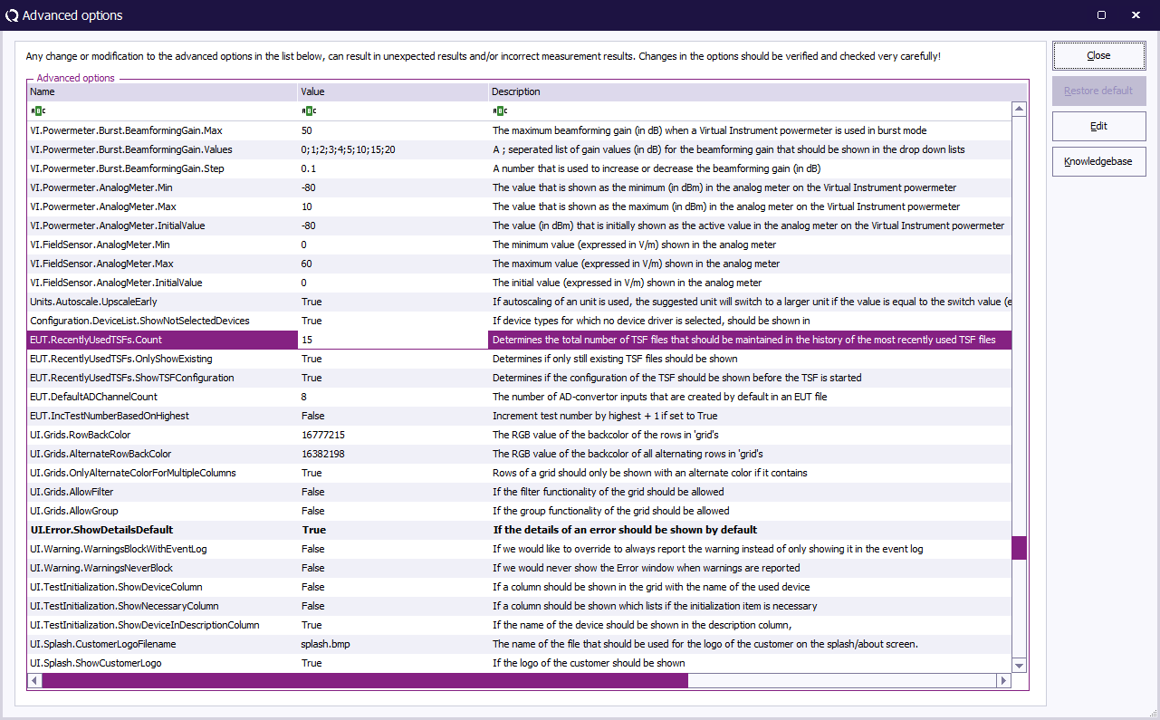Click the horizontal scrollbar left arrow
Viewport: 1160px width, 720px height.
point(35,680)
